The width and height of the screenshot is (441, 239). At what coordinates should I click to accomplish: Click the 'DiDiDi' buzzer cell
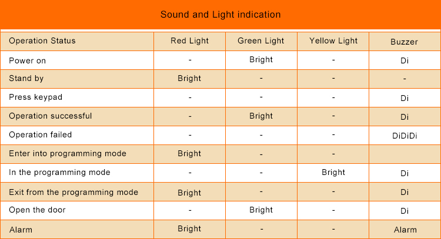[x=404, y=136]
